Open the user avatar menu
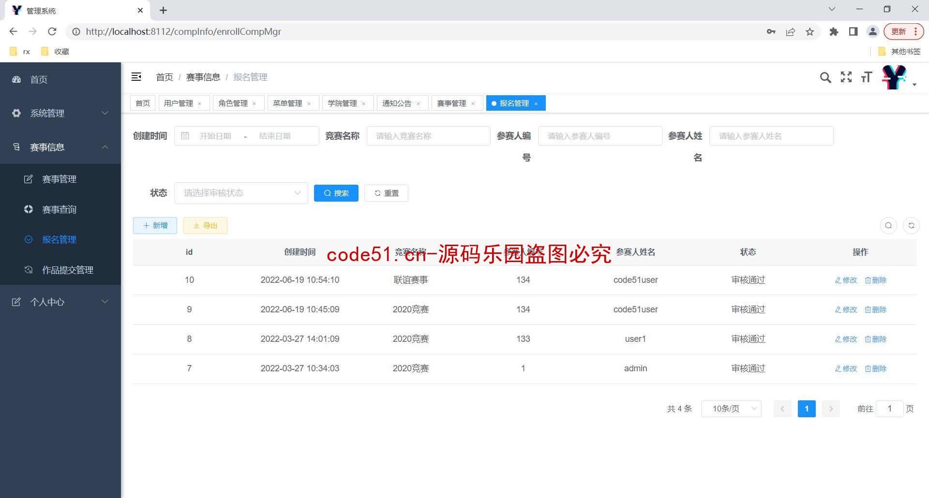The height and width of the screenshot is (498, 929). (x=899, y=77)
